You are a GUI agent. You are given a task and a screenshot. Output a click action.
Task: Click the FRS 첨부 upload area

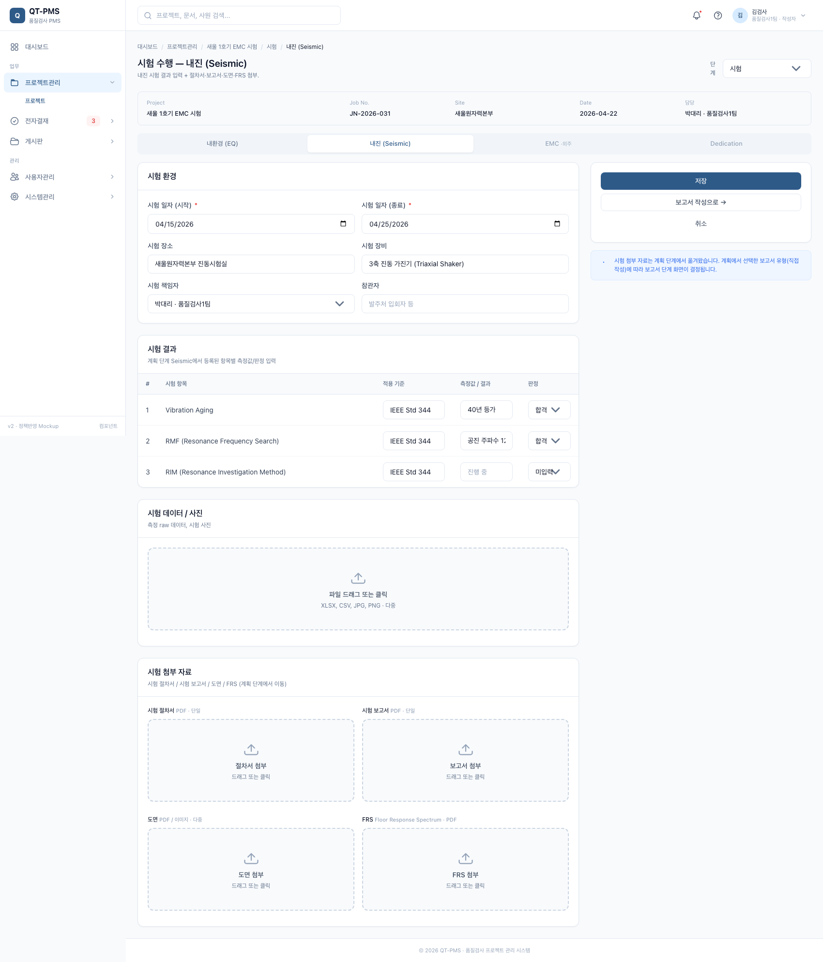click(465, 869)
